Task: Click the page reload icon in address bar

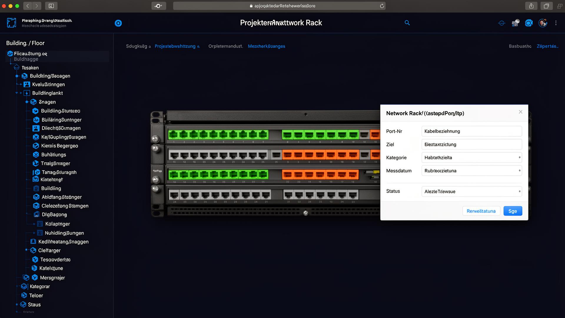Action: tap(382, 6)
